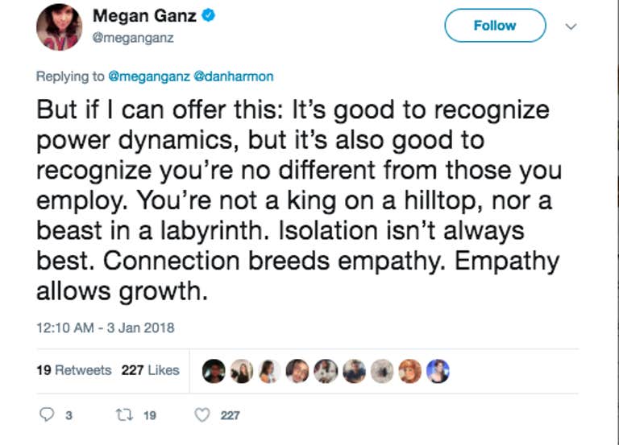Click Megan Ganz's profile picture
This screenshot has width=619, height=445.
59,27
